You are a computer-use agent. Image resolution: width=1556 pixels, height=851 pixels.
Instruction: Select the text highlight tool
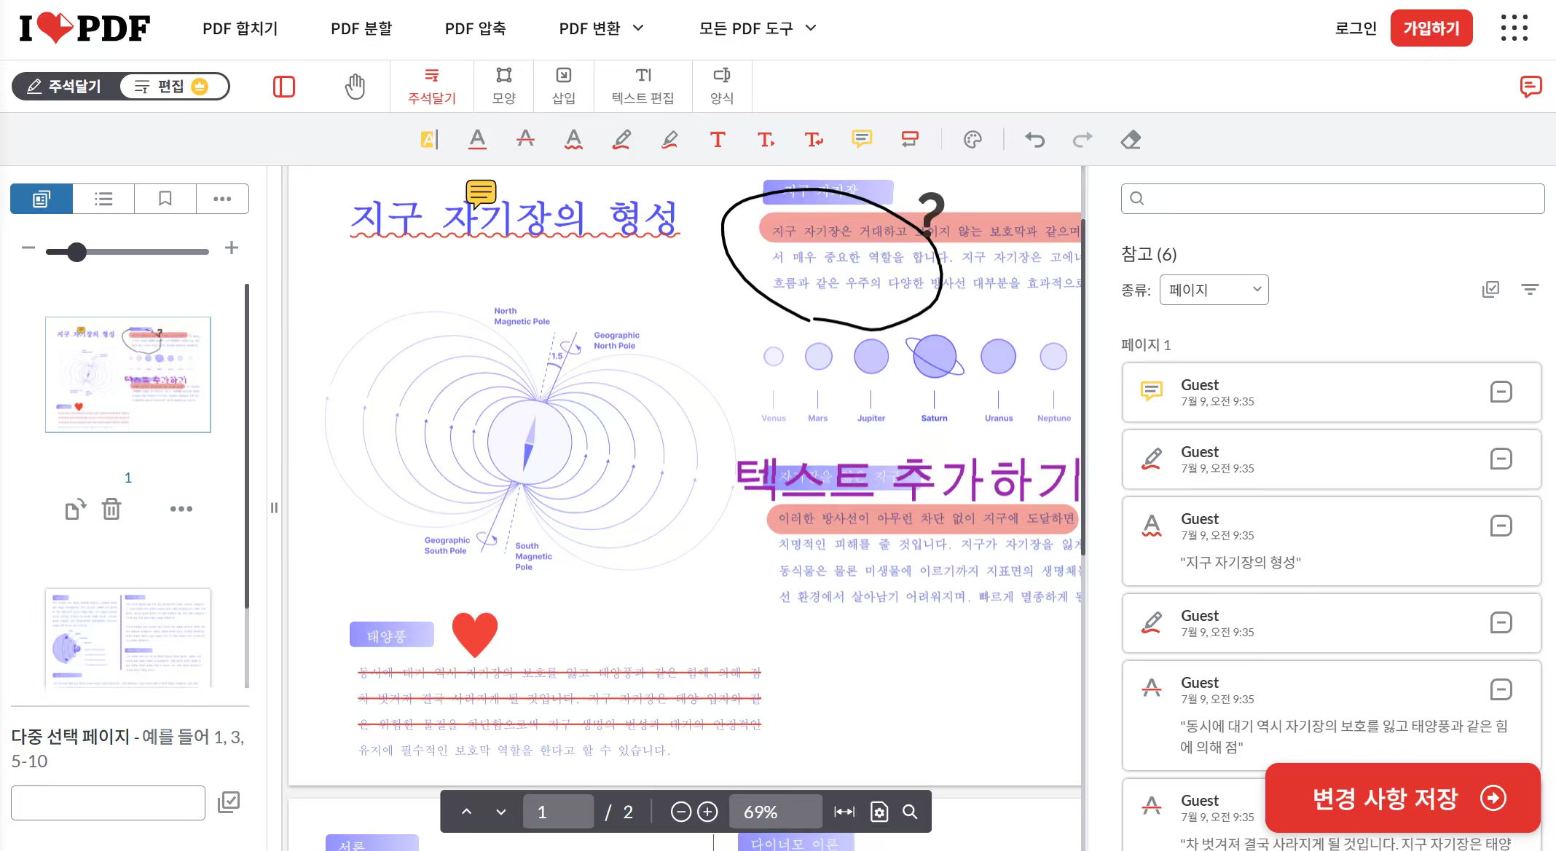(429, 139)
